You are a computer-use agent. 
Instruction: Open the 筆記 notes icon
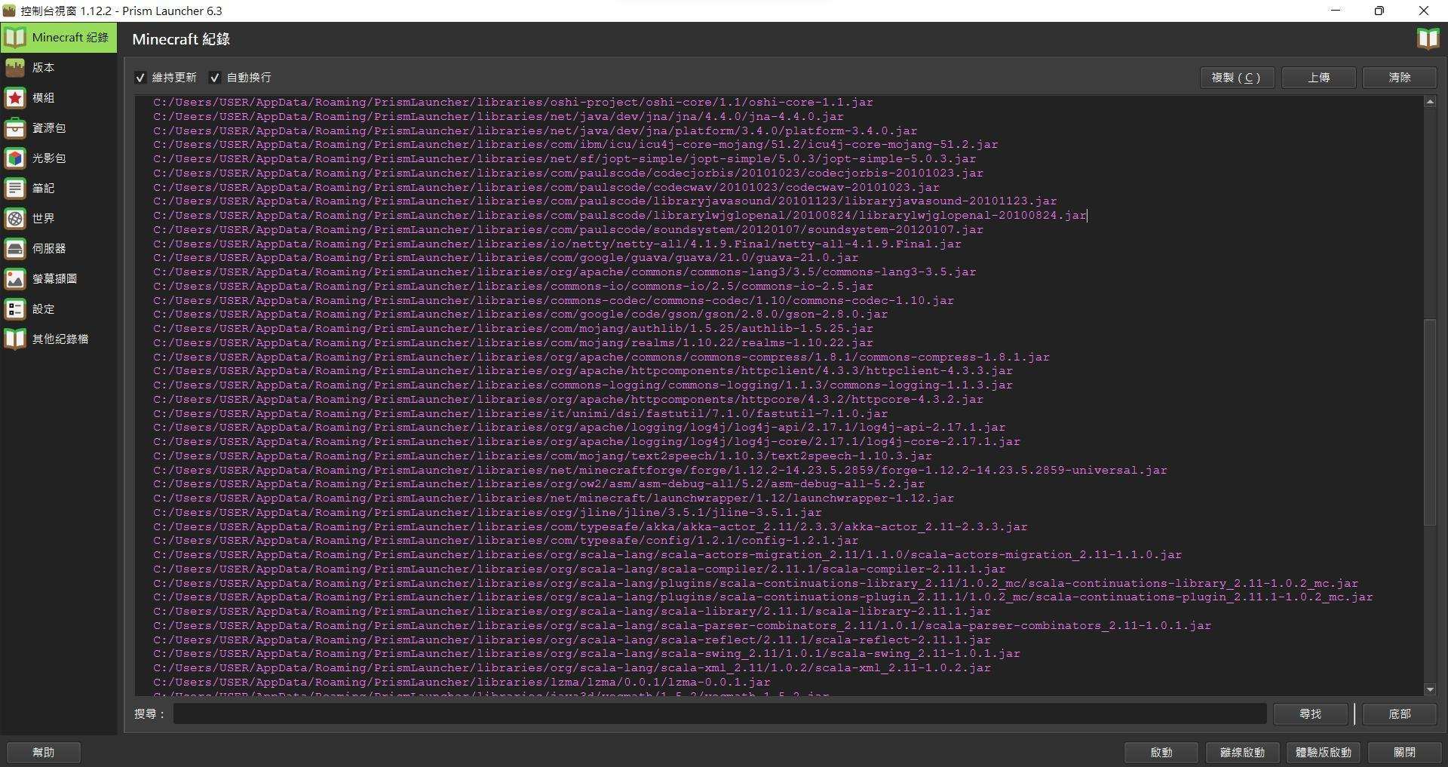click(15, 188)
